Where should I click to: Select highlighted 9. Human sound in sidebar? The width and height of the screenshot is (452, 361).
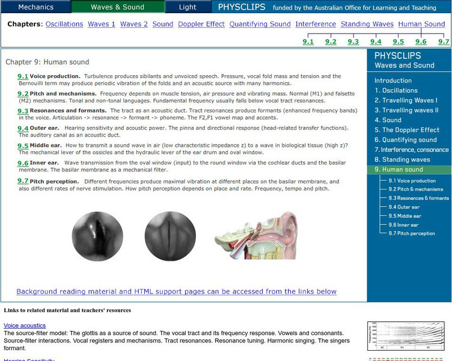pyautogui.click(x=409, y=170)
